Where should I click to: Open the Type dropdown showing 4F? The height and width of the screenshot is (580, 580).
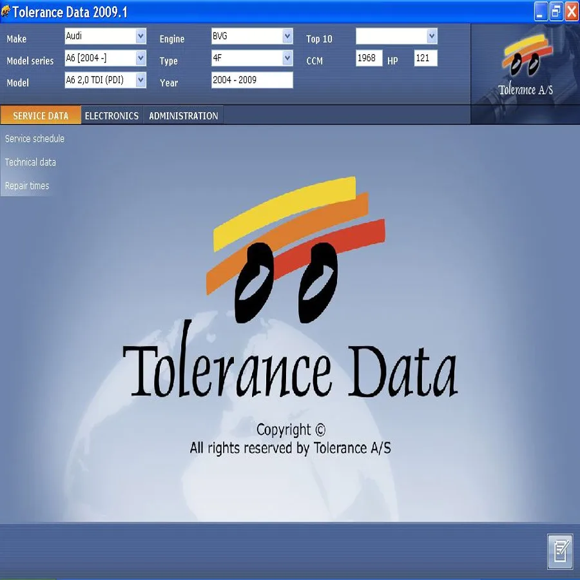[287, 58]
